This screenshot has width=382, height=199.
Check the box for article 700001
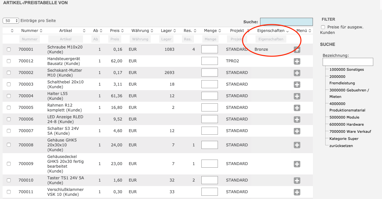pos(9,49)
